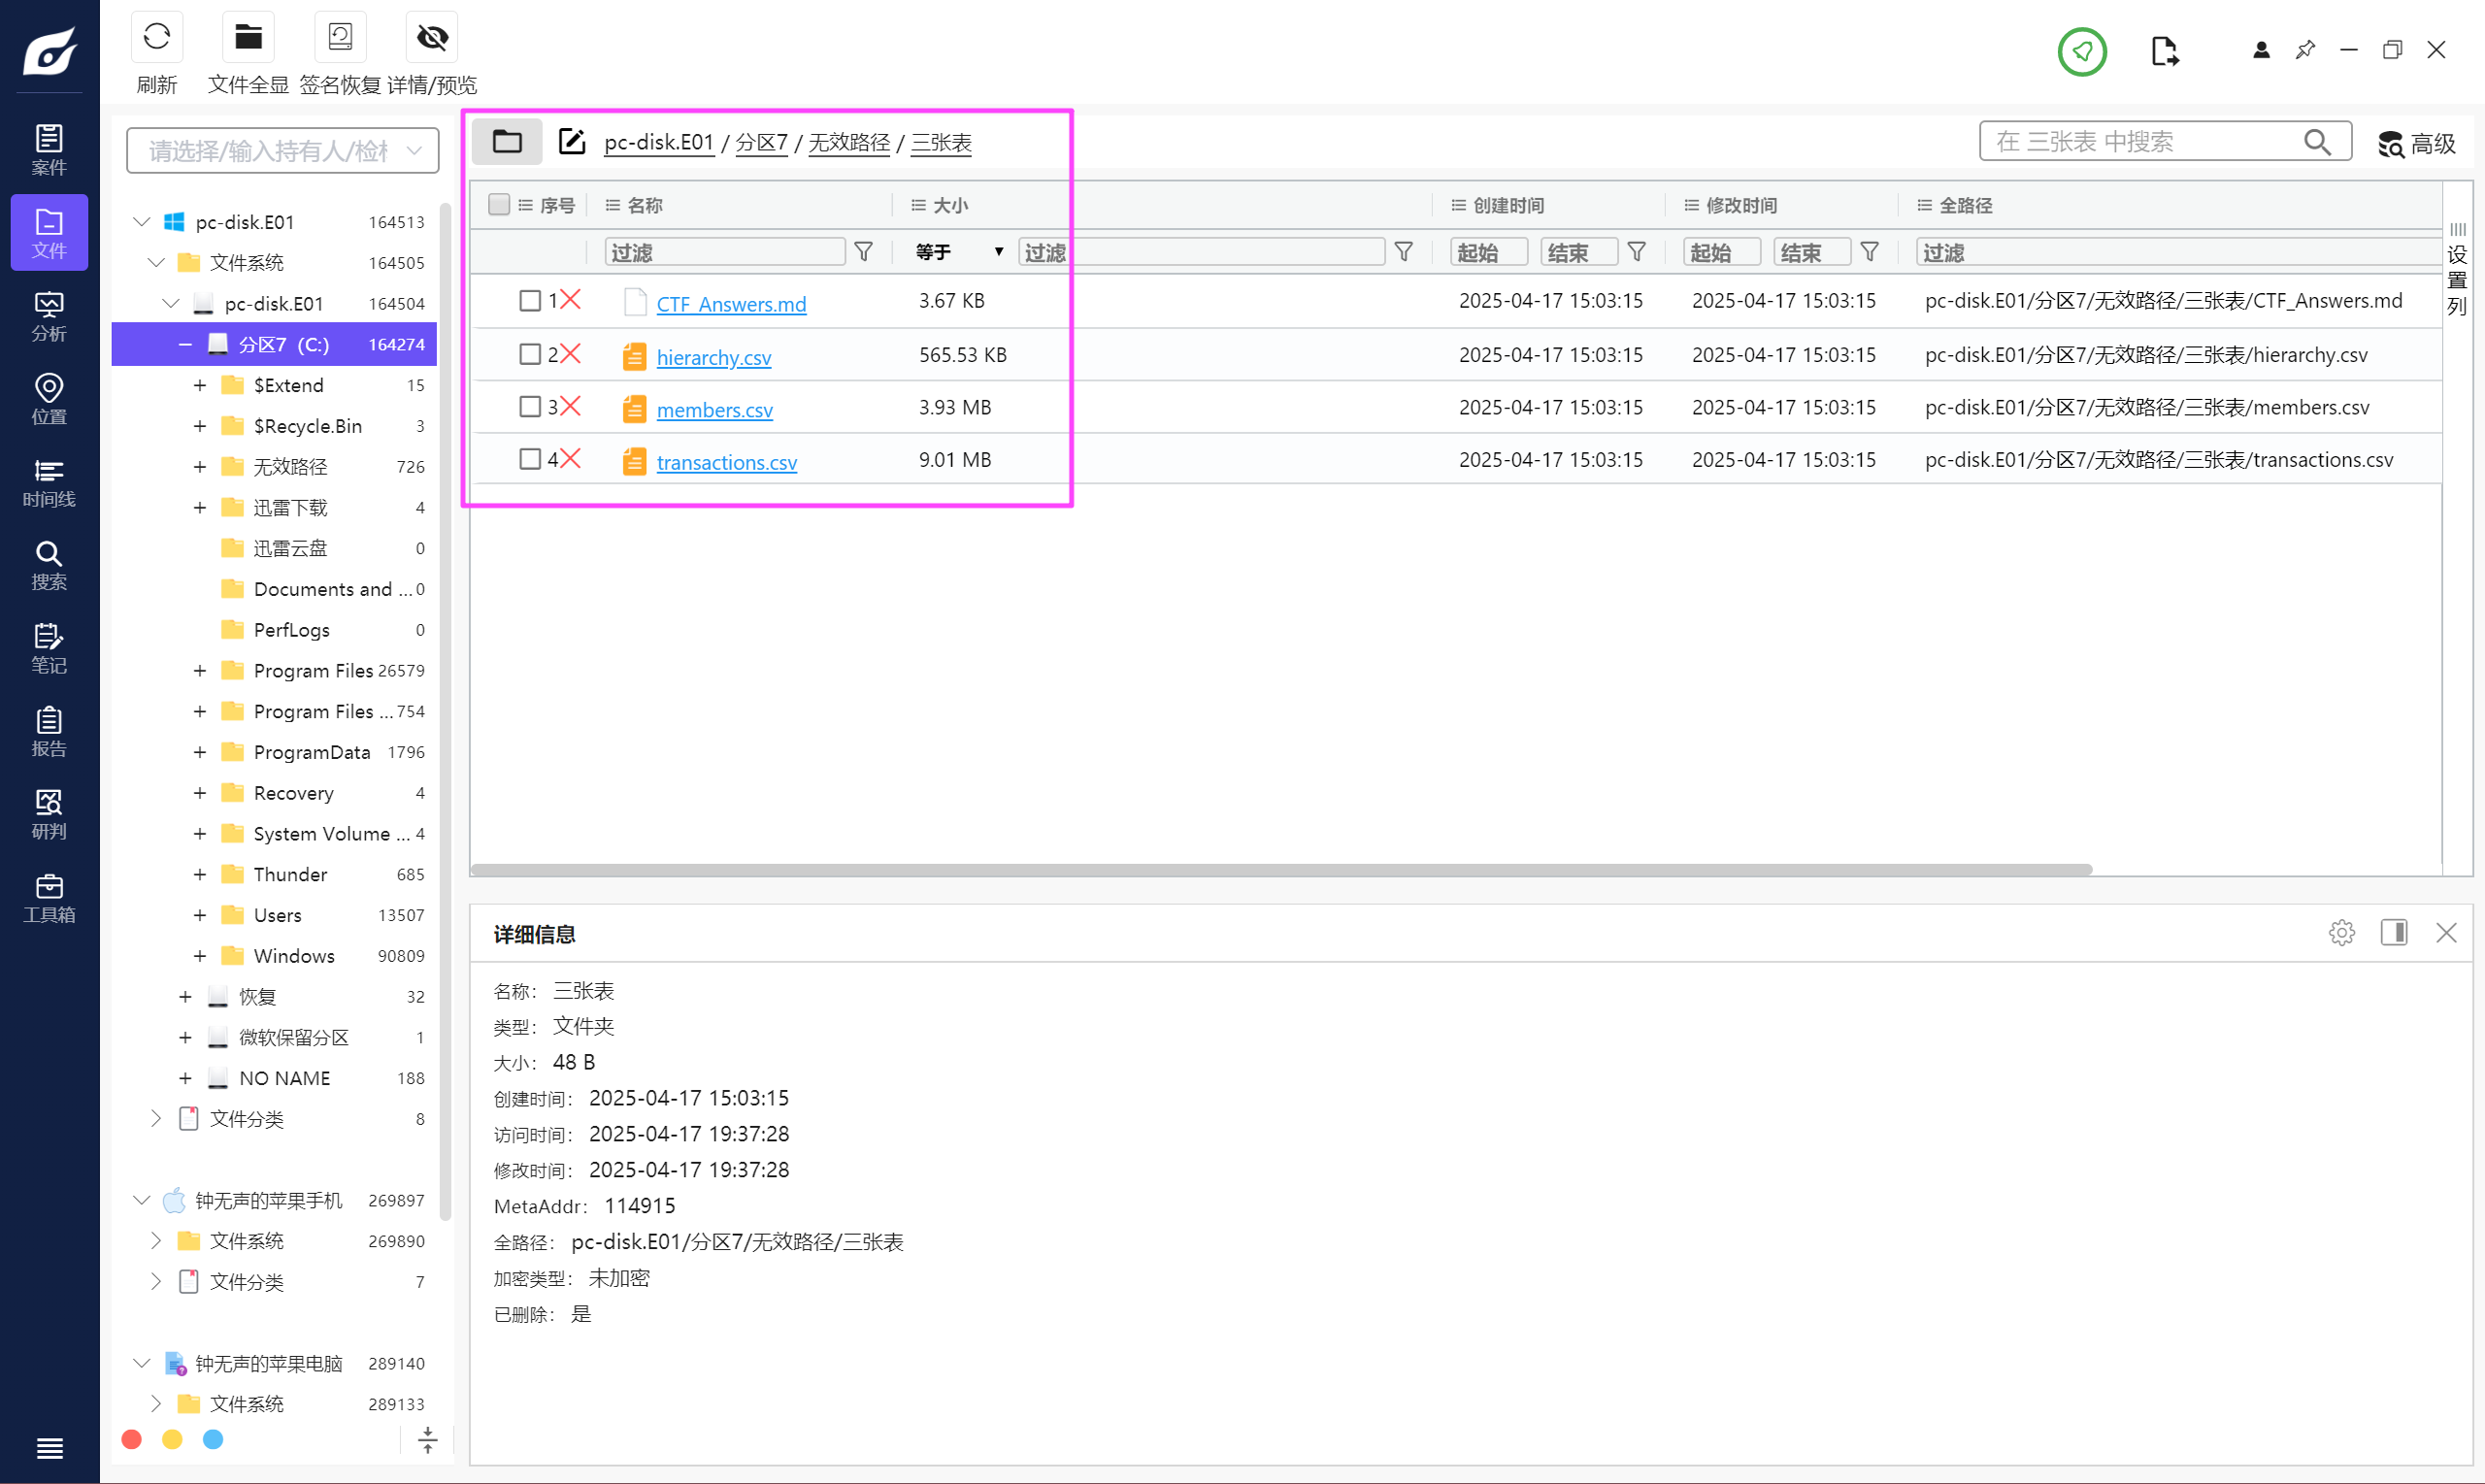Open the 时间线 sidebar section
Viewport: 2485px width, 1484px height.
(x=49, y=482)
